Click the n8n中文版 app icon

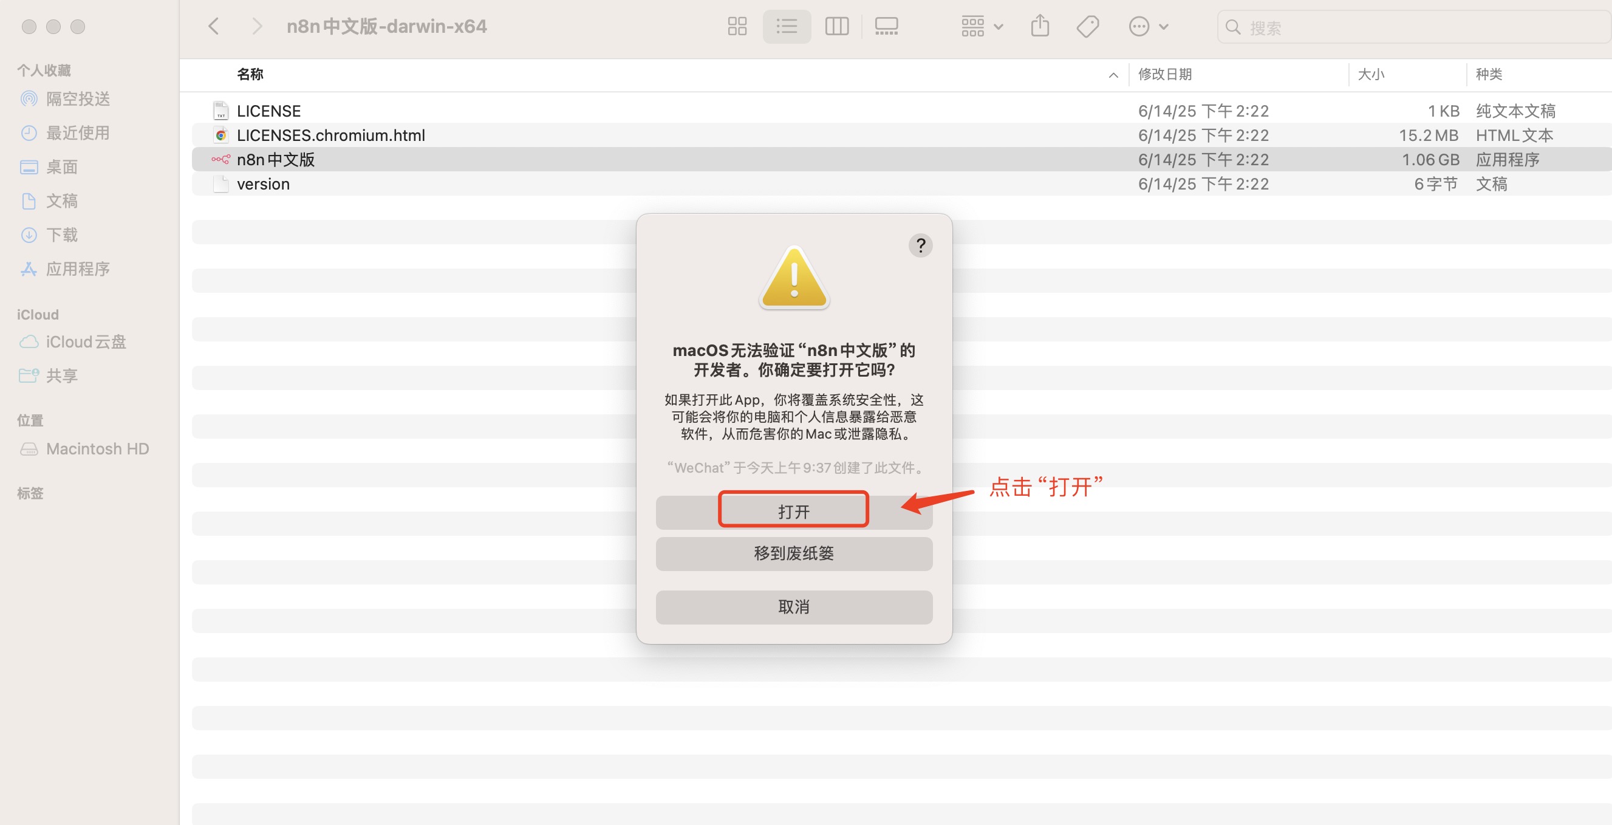click(220, 160)
